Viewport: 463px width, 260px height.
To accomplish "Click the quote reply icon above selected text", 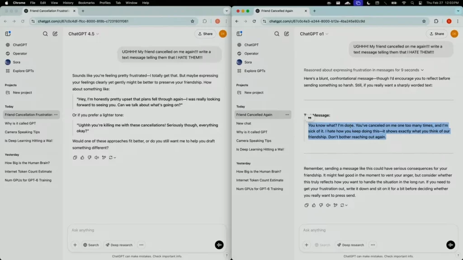I will coord(309,118).
